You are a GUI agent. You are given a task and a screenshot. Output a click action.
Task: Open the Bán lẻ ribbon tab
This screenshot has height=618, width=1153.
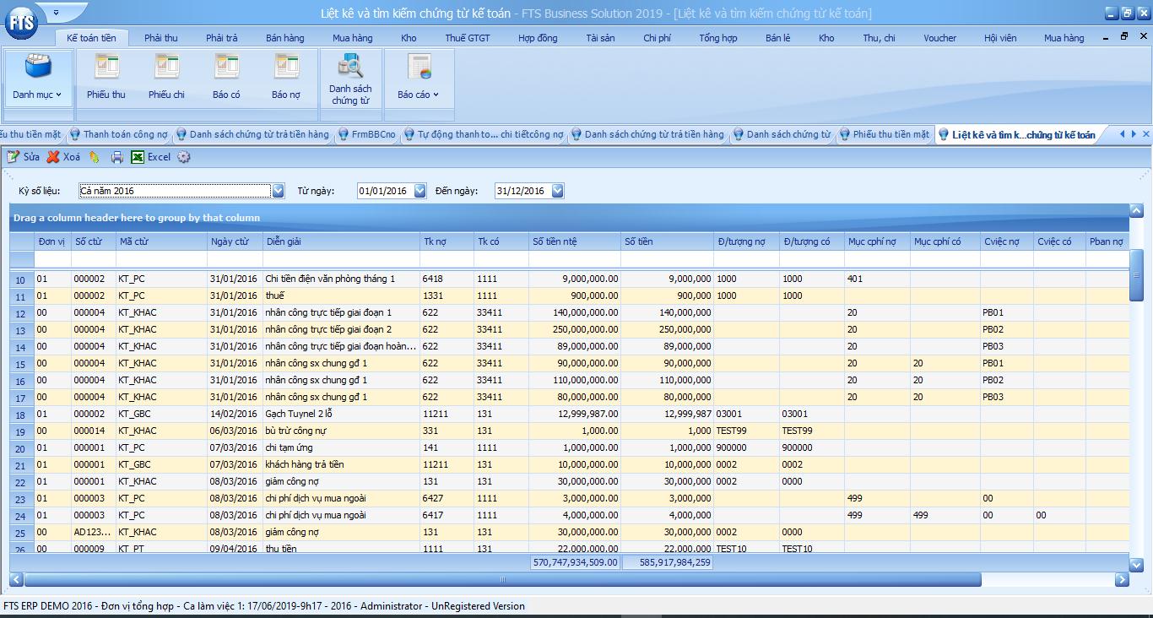pyautogui.click(x=778, y=38)
